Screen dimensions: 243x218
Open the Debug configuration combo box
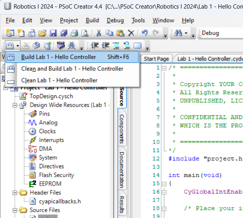pyautogui.click(x=222, y=33)
